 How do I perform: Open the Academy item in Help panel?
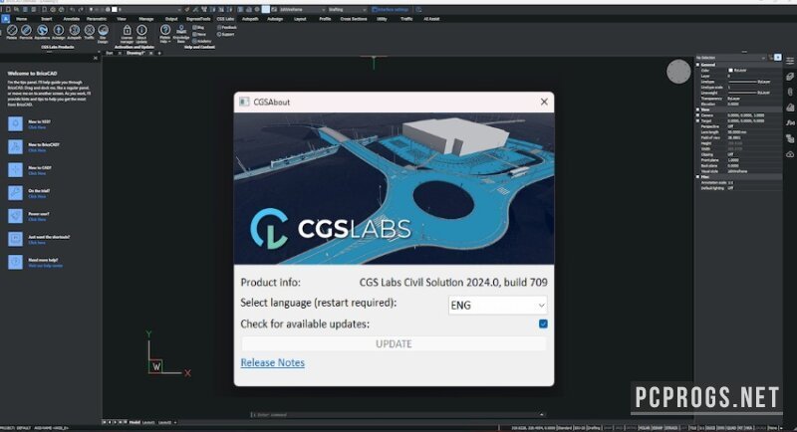pos(202,41)
